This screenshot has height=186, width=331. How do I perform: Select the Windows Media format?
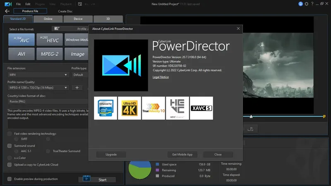pyautogui.click(x=77, y=40)
